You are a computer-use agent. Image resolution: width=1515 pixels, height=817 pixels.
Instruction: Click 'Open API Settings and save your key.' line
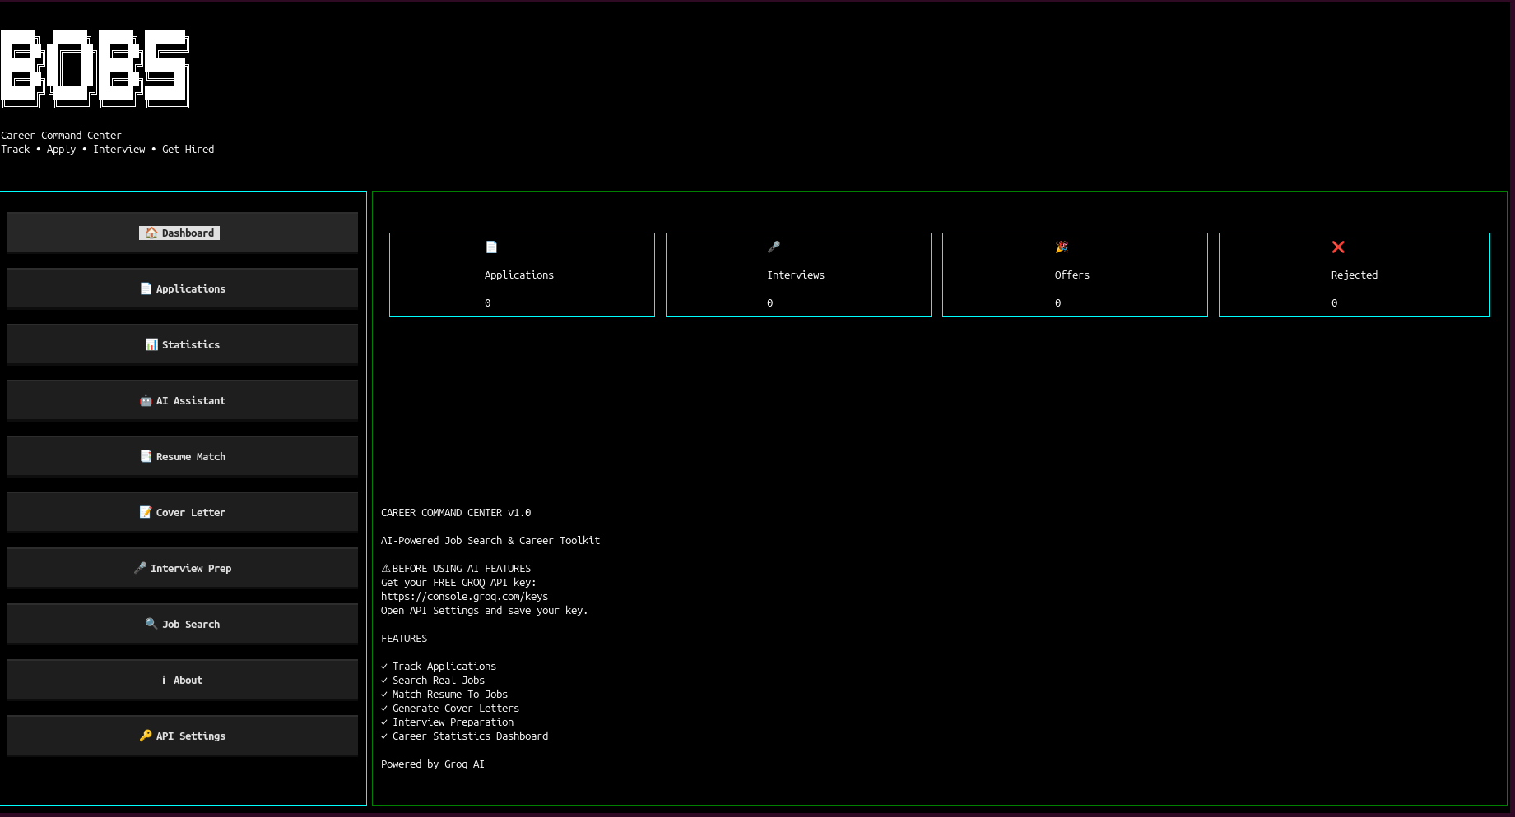485,610
